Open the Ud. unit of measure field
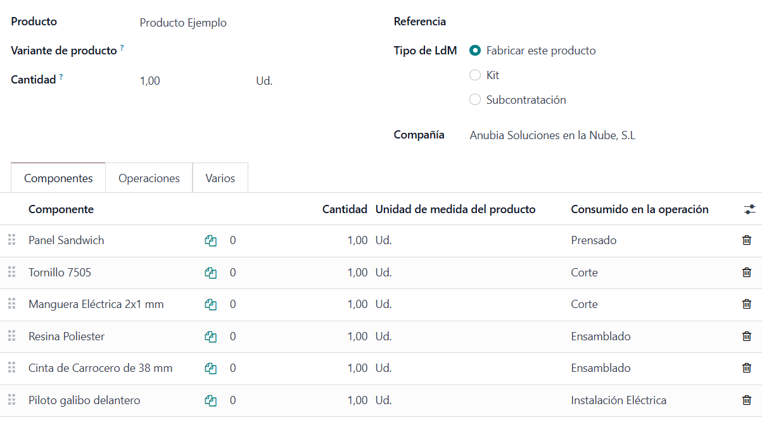The image size is (762, 425). 264,81
